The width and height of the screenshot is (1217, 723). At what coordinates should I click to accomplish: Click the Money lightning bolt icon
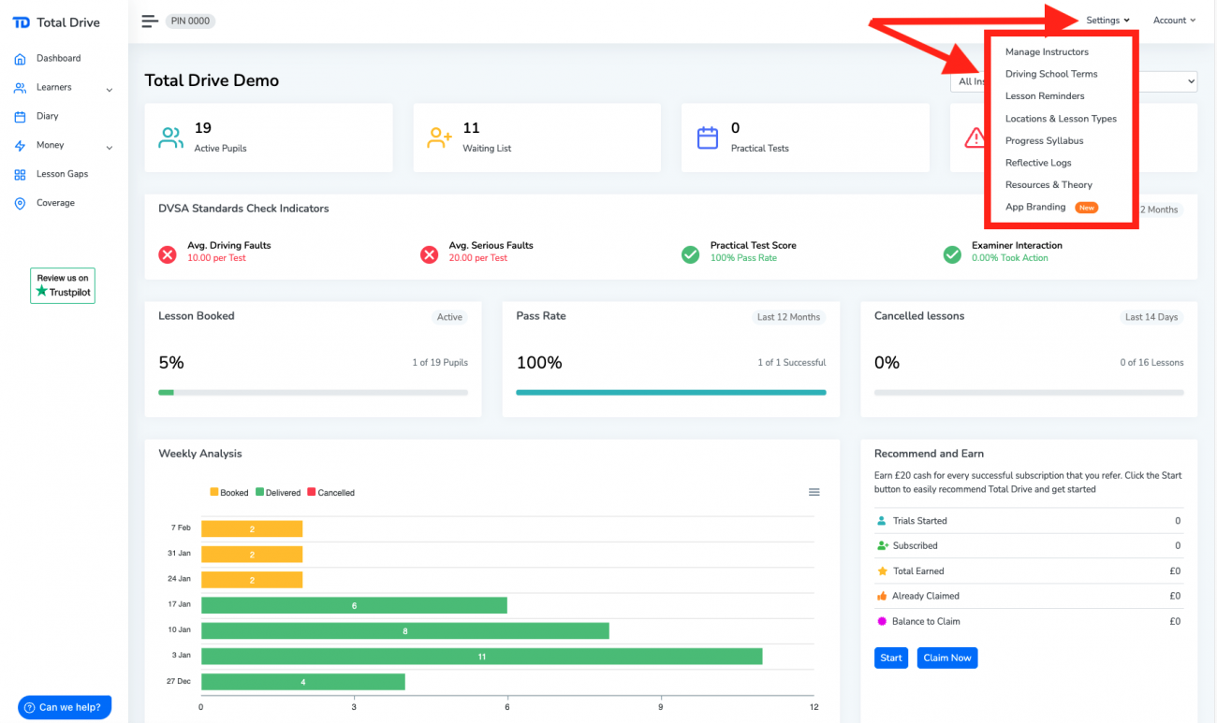[x=20, y=146]
